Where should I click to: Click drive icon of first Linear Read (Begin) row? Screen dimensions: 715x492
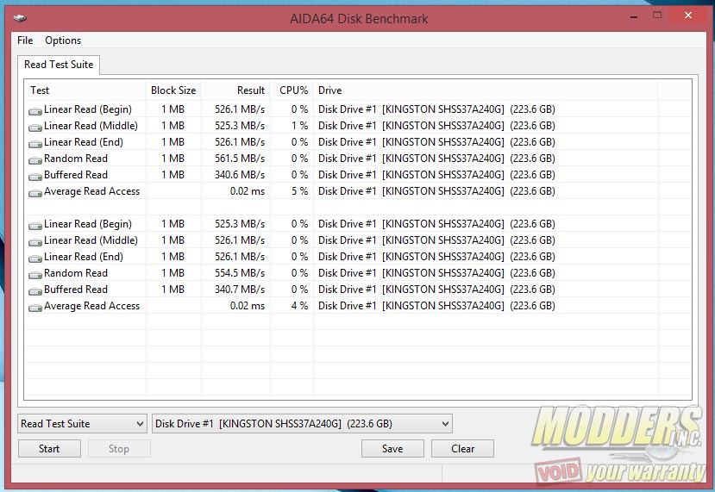tap(35, 110)
